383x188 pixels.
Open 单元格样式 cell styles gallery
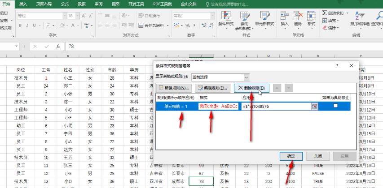click(264, 20)
